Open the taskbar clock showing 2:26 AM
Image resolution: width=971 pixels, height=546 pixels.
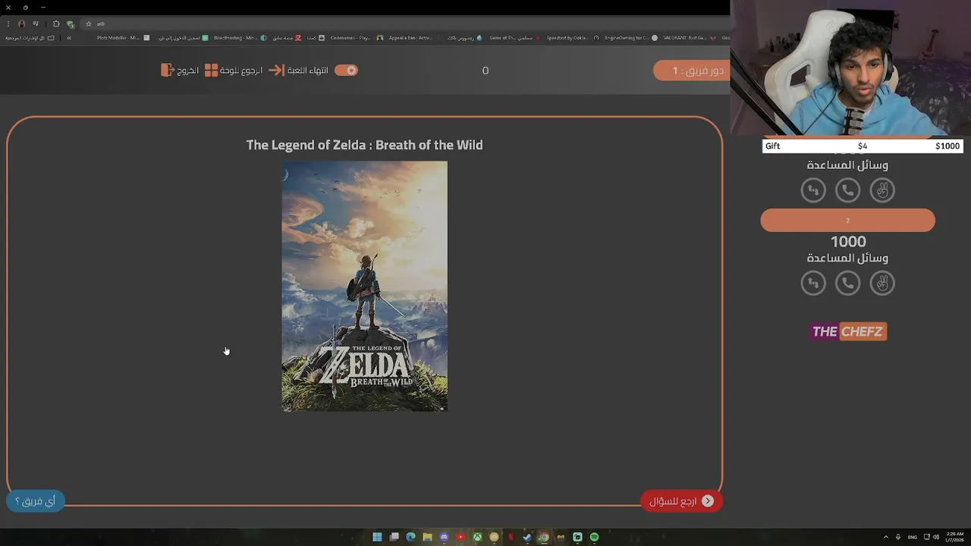pyautogui.click(x=954, y=537)
